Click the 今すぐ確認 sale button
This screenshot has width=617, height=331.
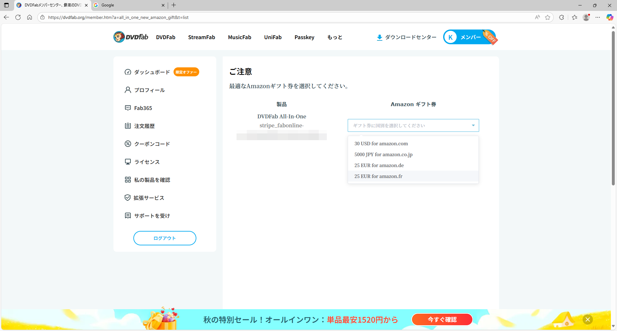[442, 319]
